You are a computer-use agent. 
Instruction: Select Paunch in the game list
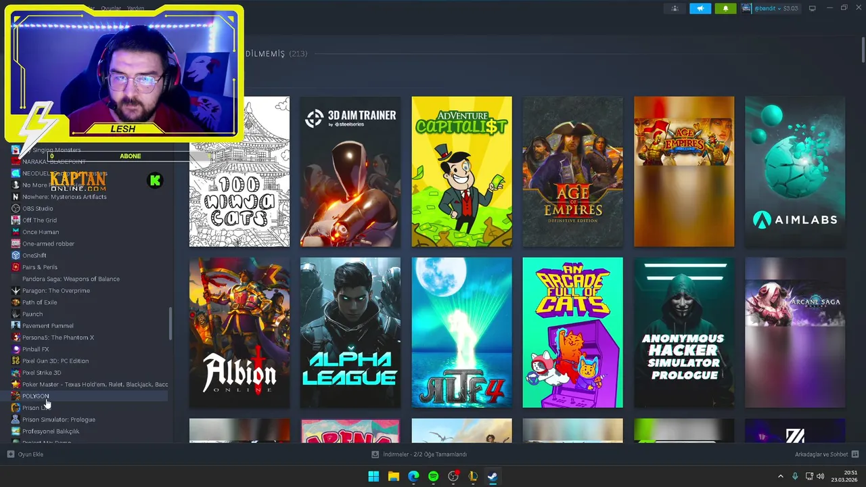[32, 314]
